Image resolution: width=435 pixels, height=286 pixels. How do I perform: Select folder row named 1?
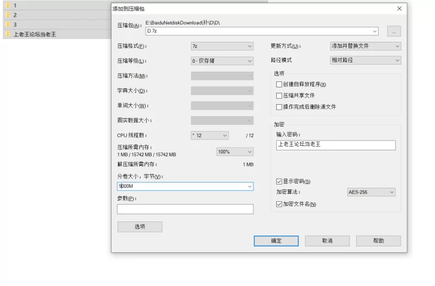click(x=57, y=5)
